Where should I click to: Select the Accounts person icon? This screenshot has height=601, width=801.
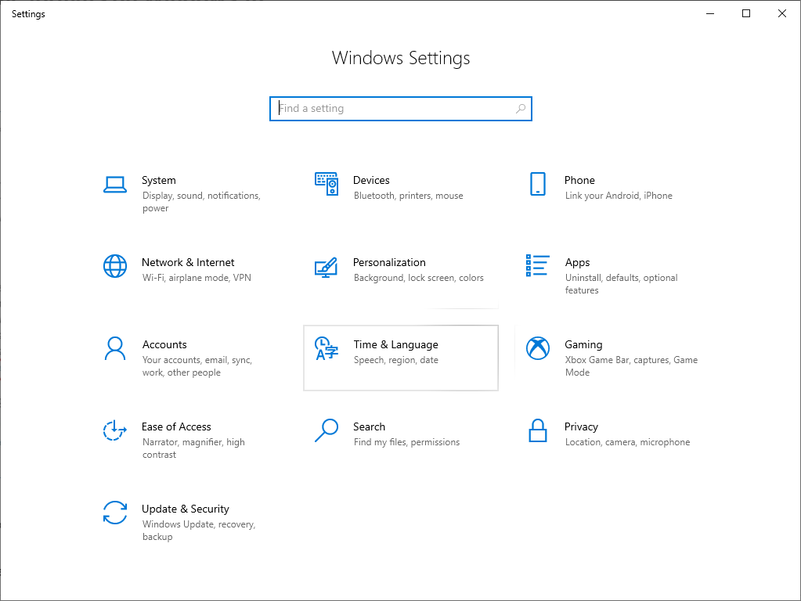(115, 348)
